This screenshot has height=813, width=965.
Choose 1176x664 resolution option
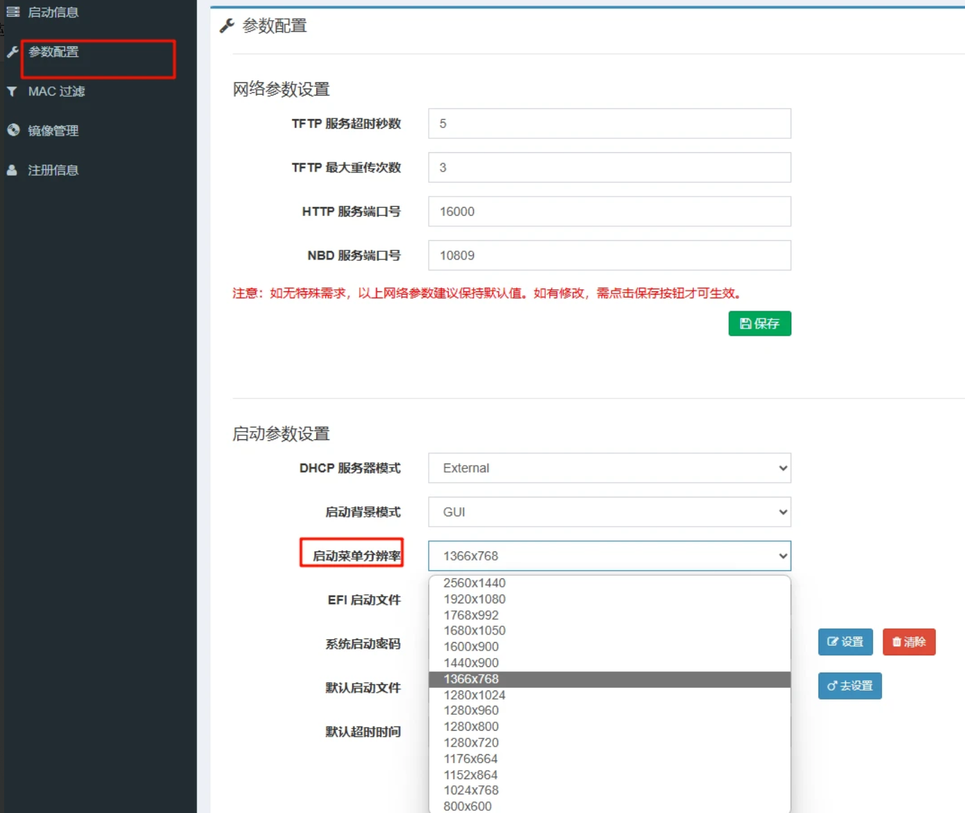(609, 759)
